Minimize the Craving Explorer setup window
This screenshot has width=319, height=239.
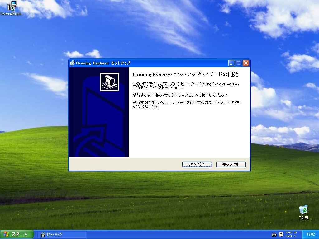point(231,63)
